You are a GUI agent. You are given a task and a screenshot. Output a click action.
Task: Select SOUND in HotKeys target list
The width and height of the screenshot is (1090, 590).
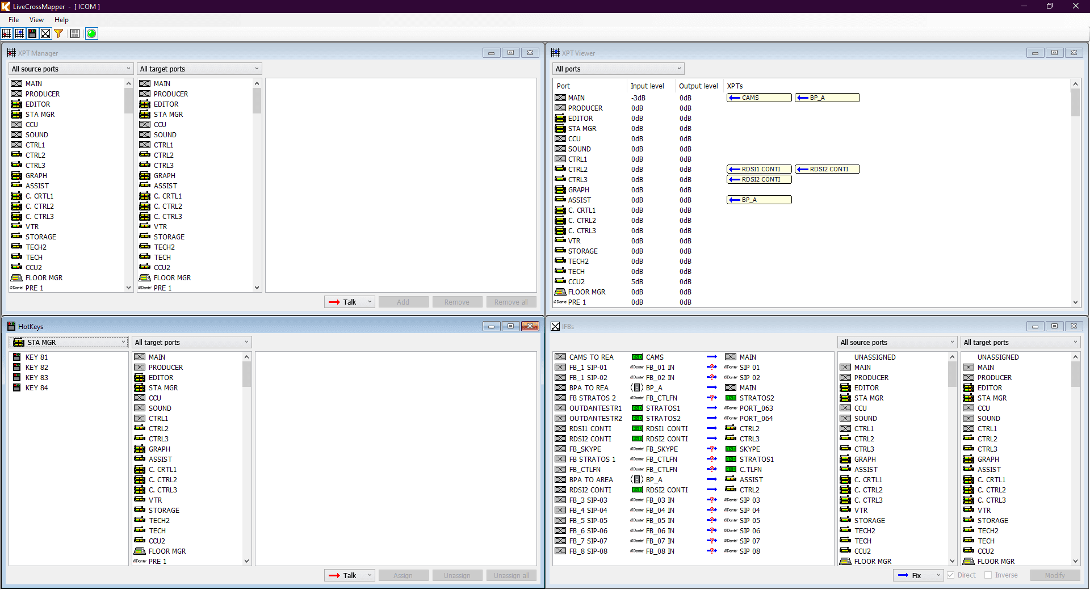click(160, 408)
